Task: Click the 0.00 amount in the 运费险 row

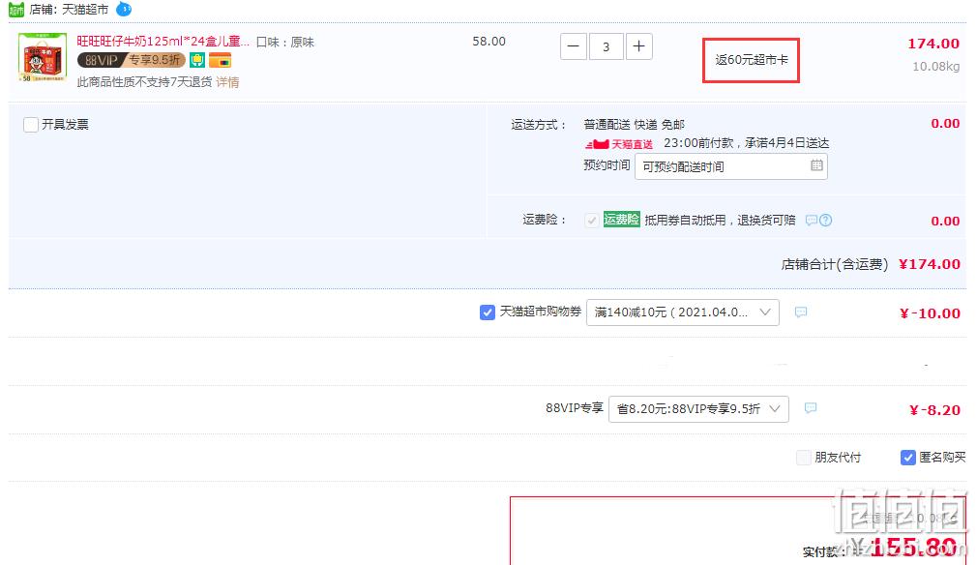Action: (945, 222)
